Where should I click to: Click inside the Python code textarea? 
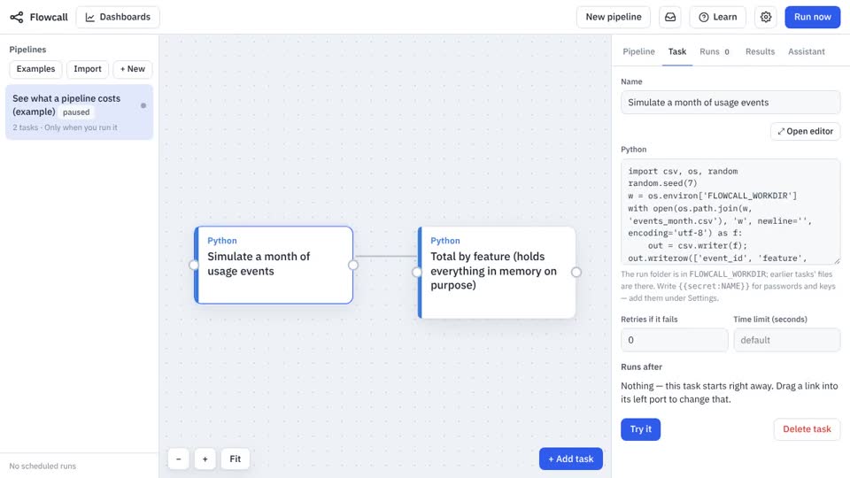tap(730, 212)
